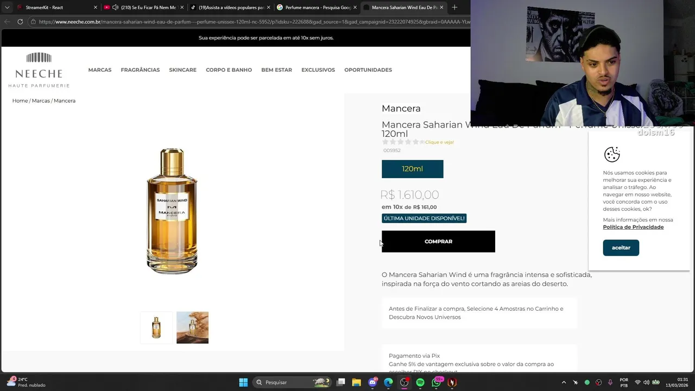This screenshot has height=391, width=695.
Task: Open Microsoft Edge from taskbar
Action: click(x=388, y=382)
